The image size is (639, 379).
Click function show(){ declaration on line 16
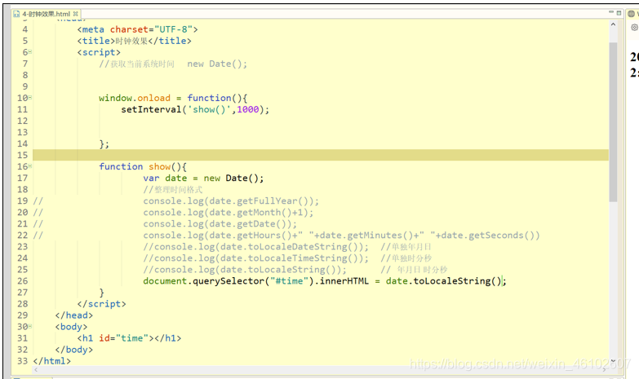pos(143,166)
